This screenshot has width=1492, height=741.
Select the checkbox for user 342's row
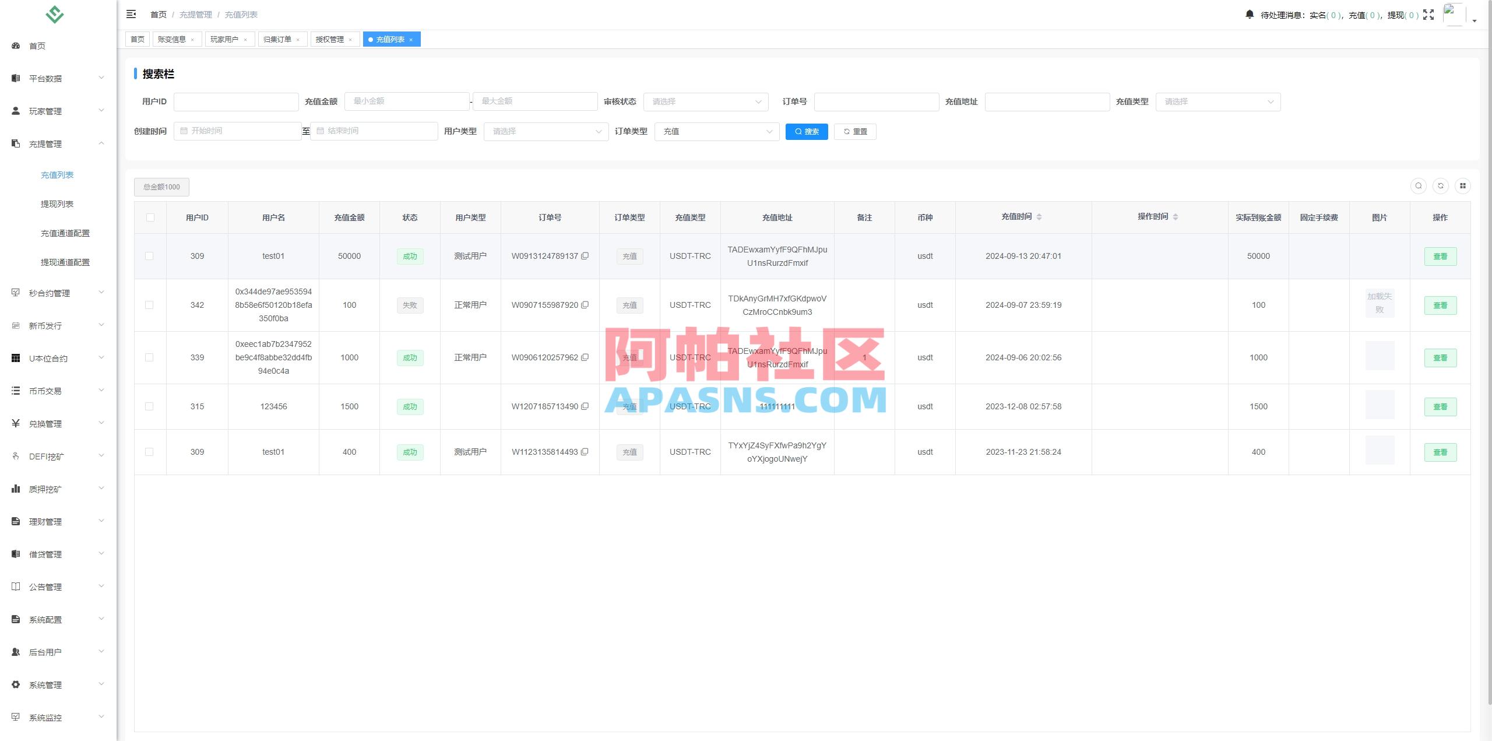[x=150, y=305]
